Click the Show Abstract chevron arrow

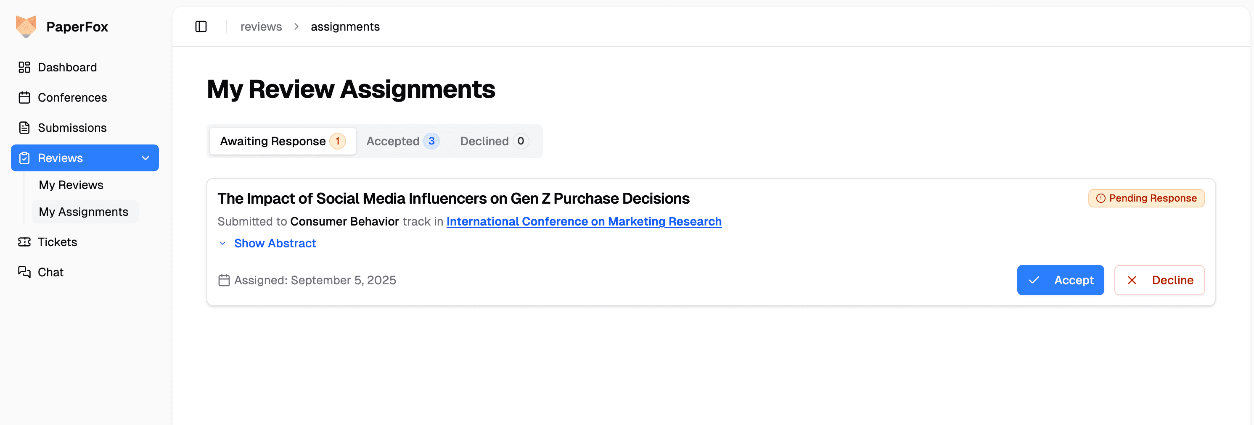[222, 243]
